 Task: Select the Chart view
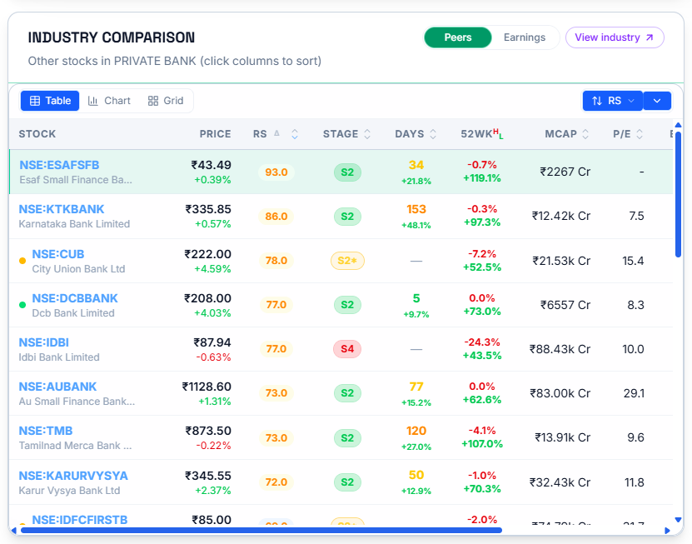[109, 101]
